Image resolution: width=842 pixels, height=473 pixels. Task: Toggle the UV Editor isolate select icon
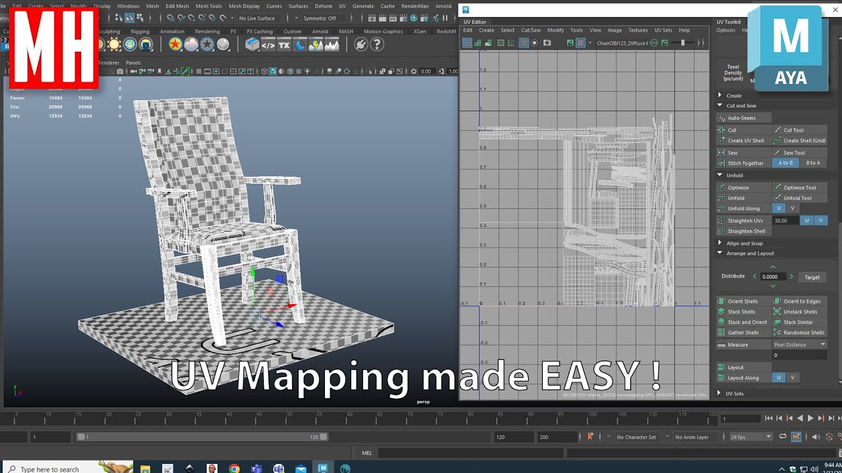pos(534,43)
